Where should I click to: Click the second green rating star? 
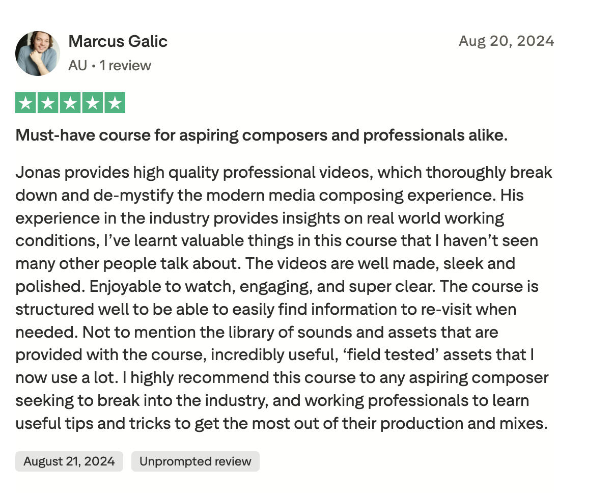(x=48, y=103)
